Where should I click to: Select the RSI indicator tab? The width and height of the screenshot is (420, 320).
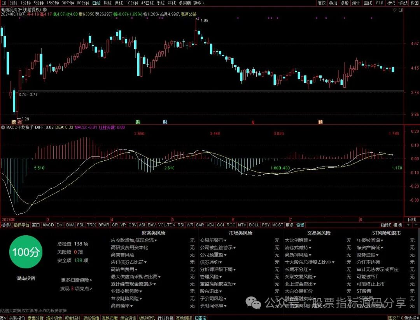coord(181,225)
